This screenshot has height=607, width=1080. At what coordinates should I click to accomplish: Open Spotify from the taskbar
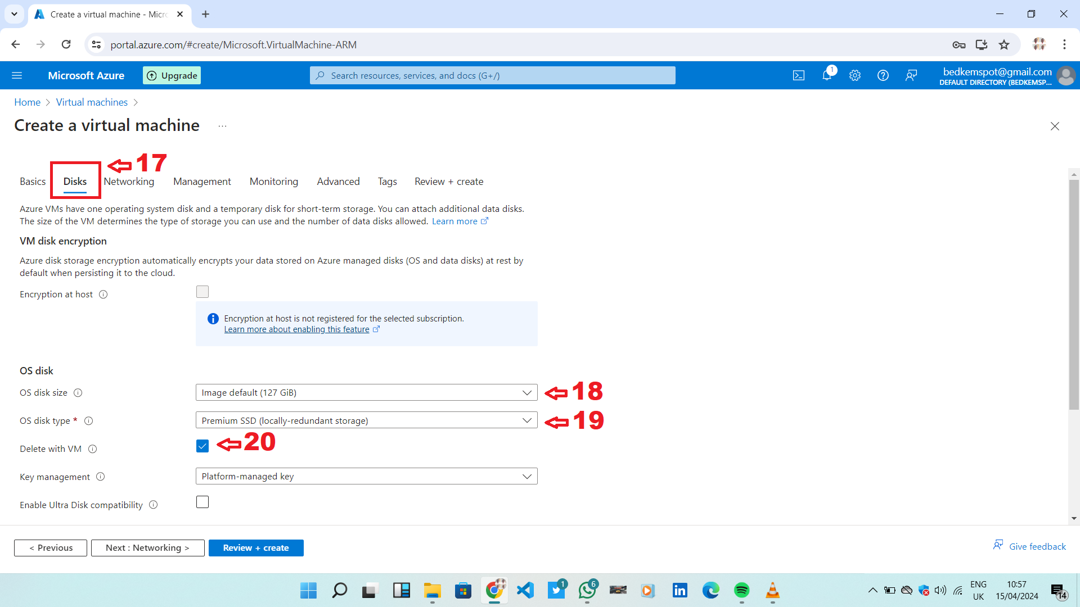(741, 590)
